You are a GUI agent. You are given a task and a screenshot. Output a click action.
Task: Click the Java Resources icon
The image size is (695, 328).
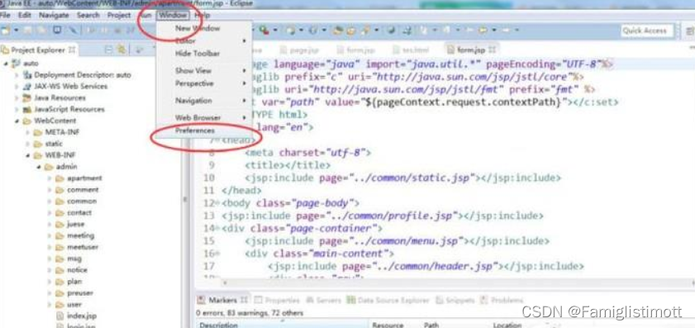pyautogui.click(x=27, y=98)
